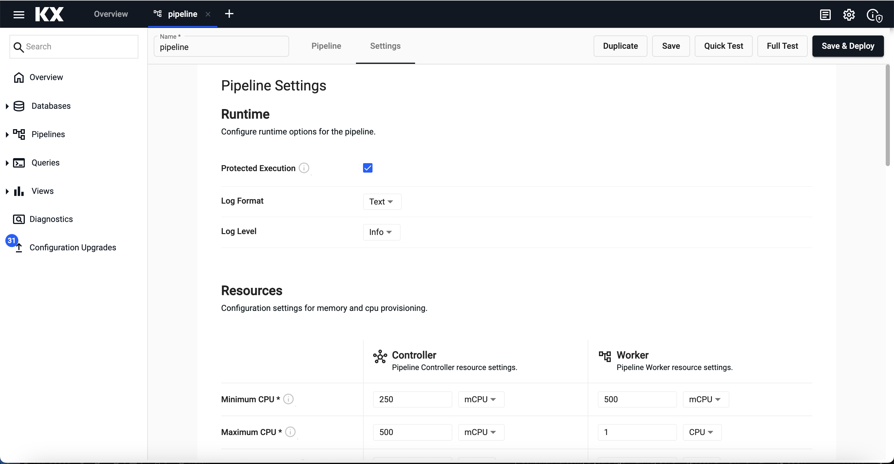Open the hamburger menu icon
This screenshot has height=464, width=894.
click(19, 14)
